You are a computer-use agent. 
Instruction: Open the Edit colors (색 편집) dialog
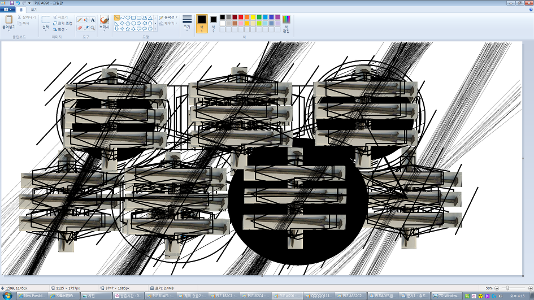pos(286,23)
